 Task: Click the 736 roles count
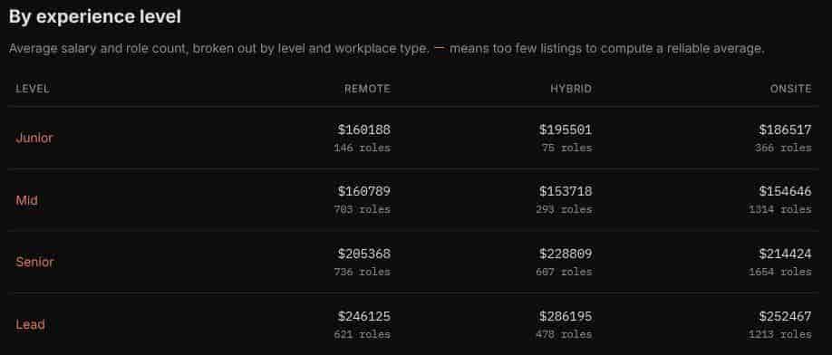pyautogui.click(x=363, y=272)
